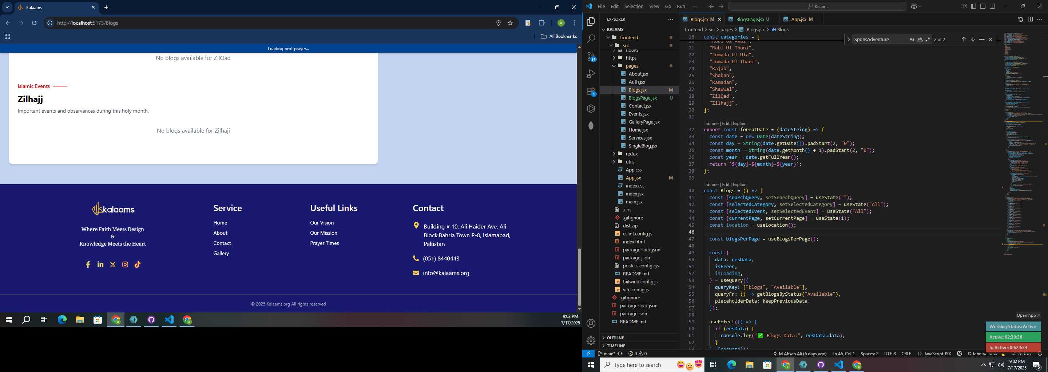
Task: Open Chrome Extensions puzzle icon
Action: pos(541,23)
